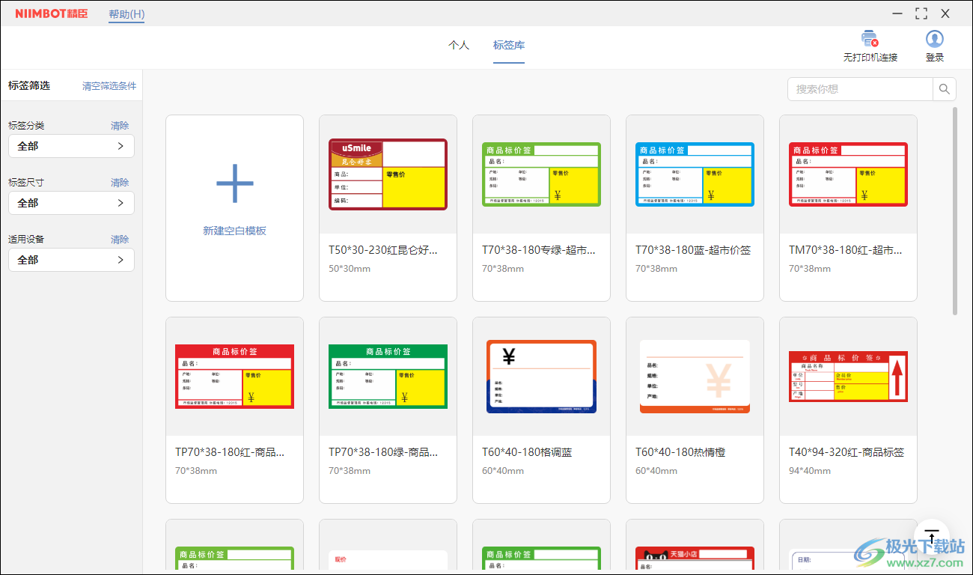
Task: Open the 现价 template in the bottom row
Action: pyautogui.click(x=388, y=562)
